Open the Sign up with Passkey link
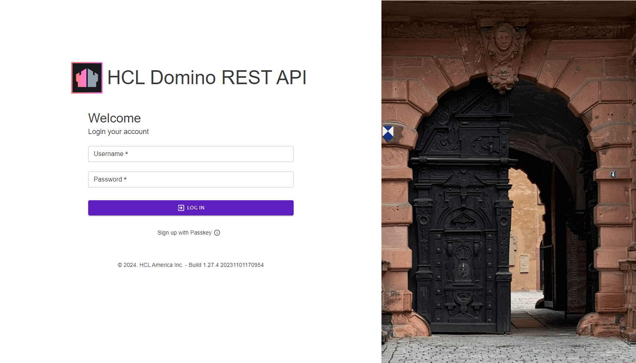Viewport: 636px width, 363px height. pyautogui.click(x=184, y=233)
